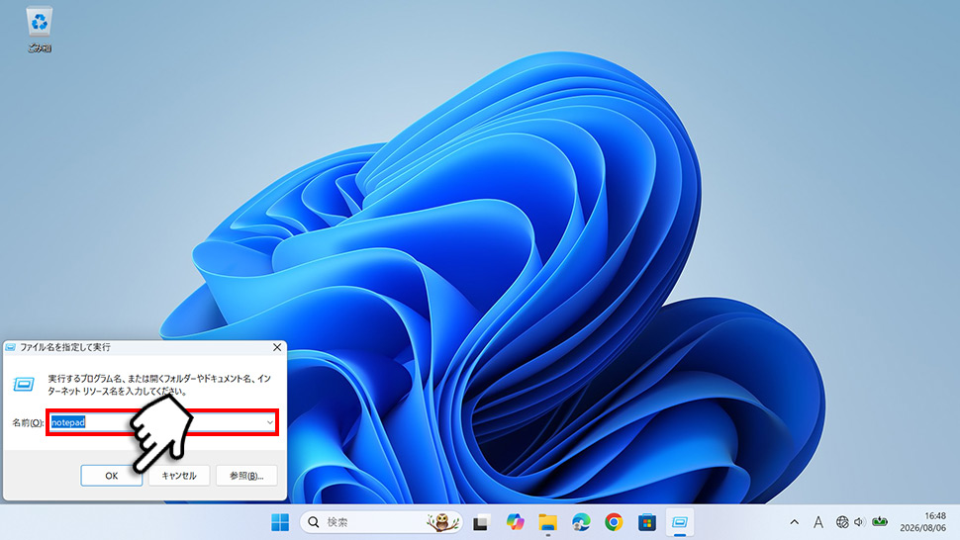This screenshot has width=960, height=540.
Task: Expand the Run dialog history dropdown
Action: tap(269, 422)
